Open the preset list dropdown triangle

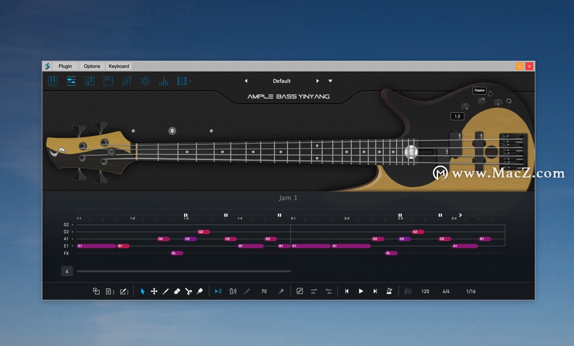330,81
